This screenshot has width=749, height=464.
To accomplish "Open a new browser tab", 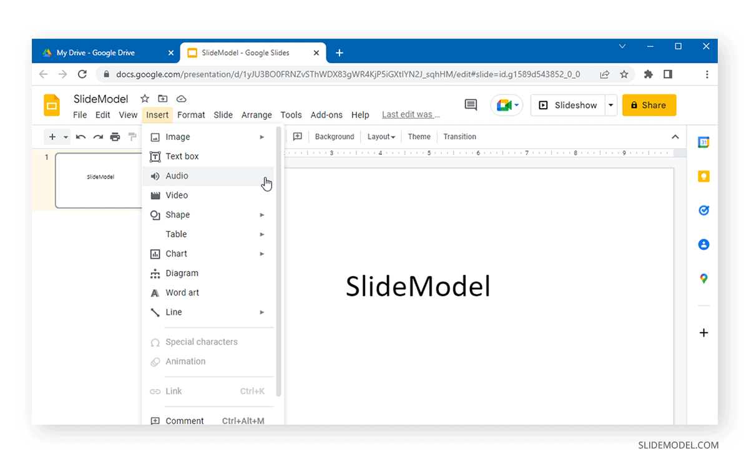I will [x=339, y=53].
